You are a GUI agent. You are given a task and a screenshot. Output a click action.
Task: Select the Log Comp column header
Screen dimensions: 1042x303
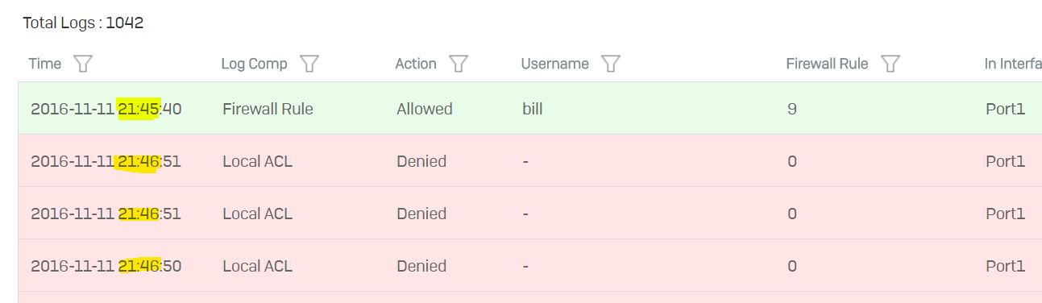click(x=254, y=64)
